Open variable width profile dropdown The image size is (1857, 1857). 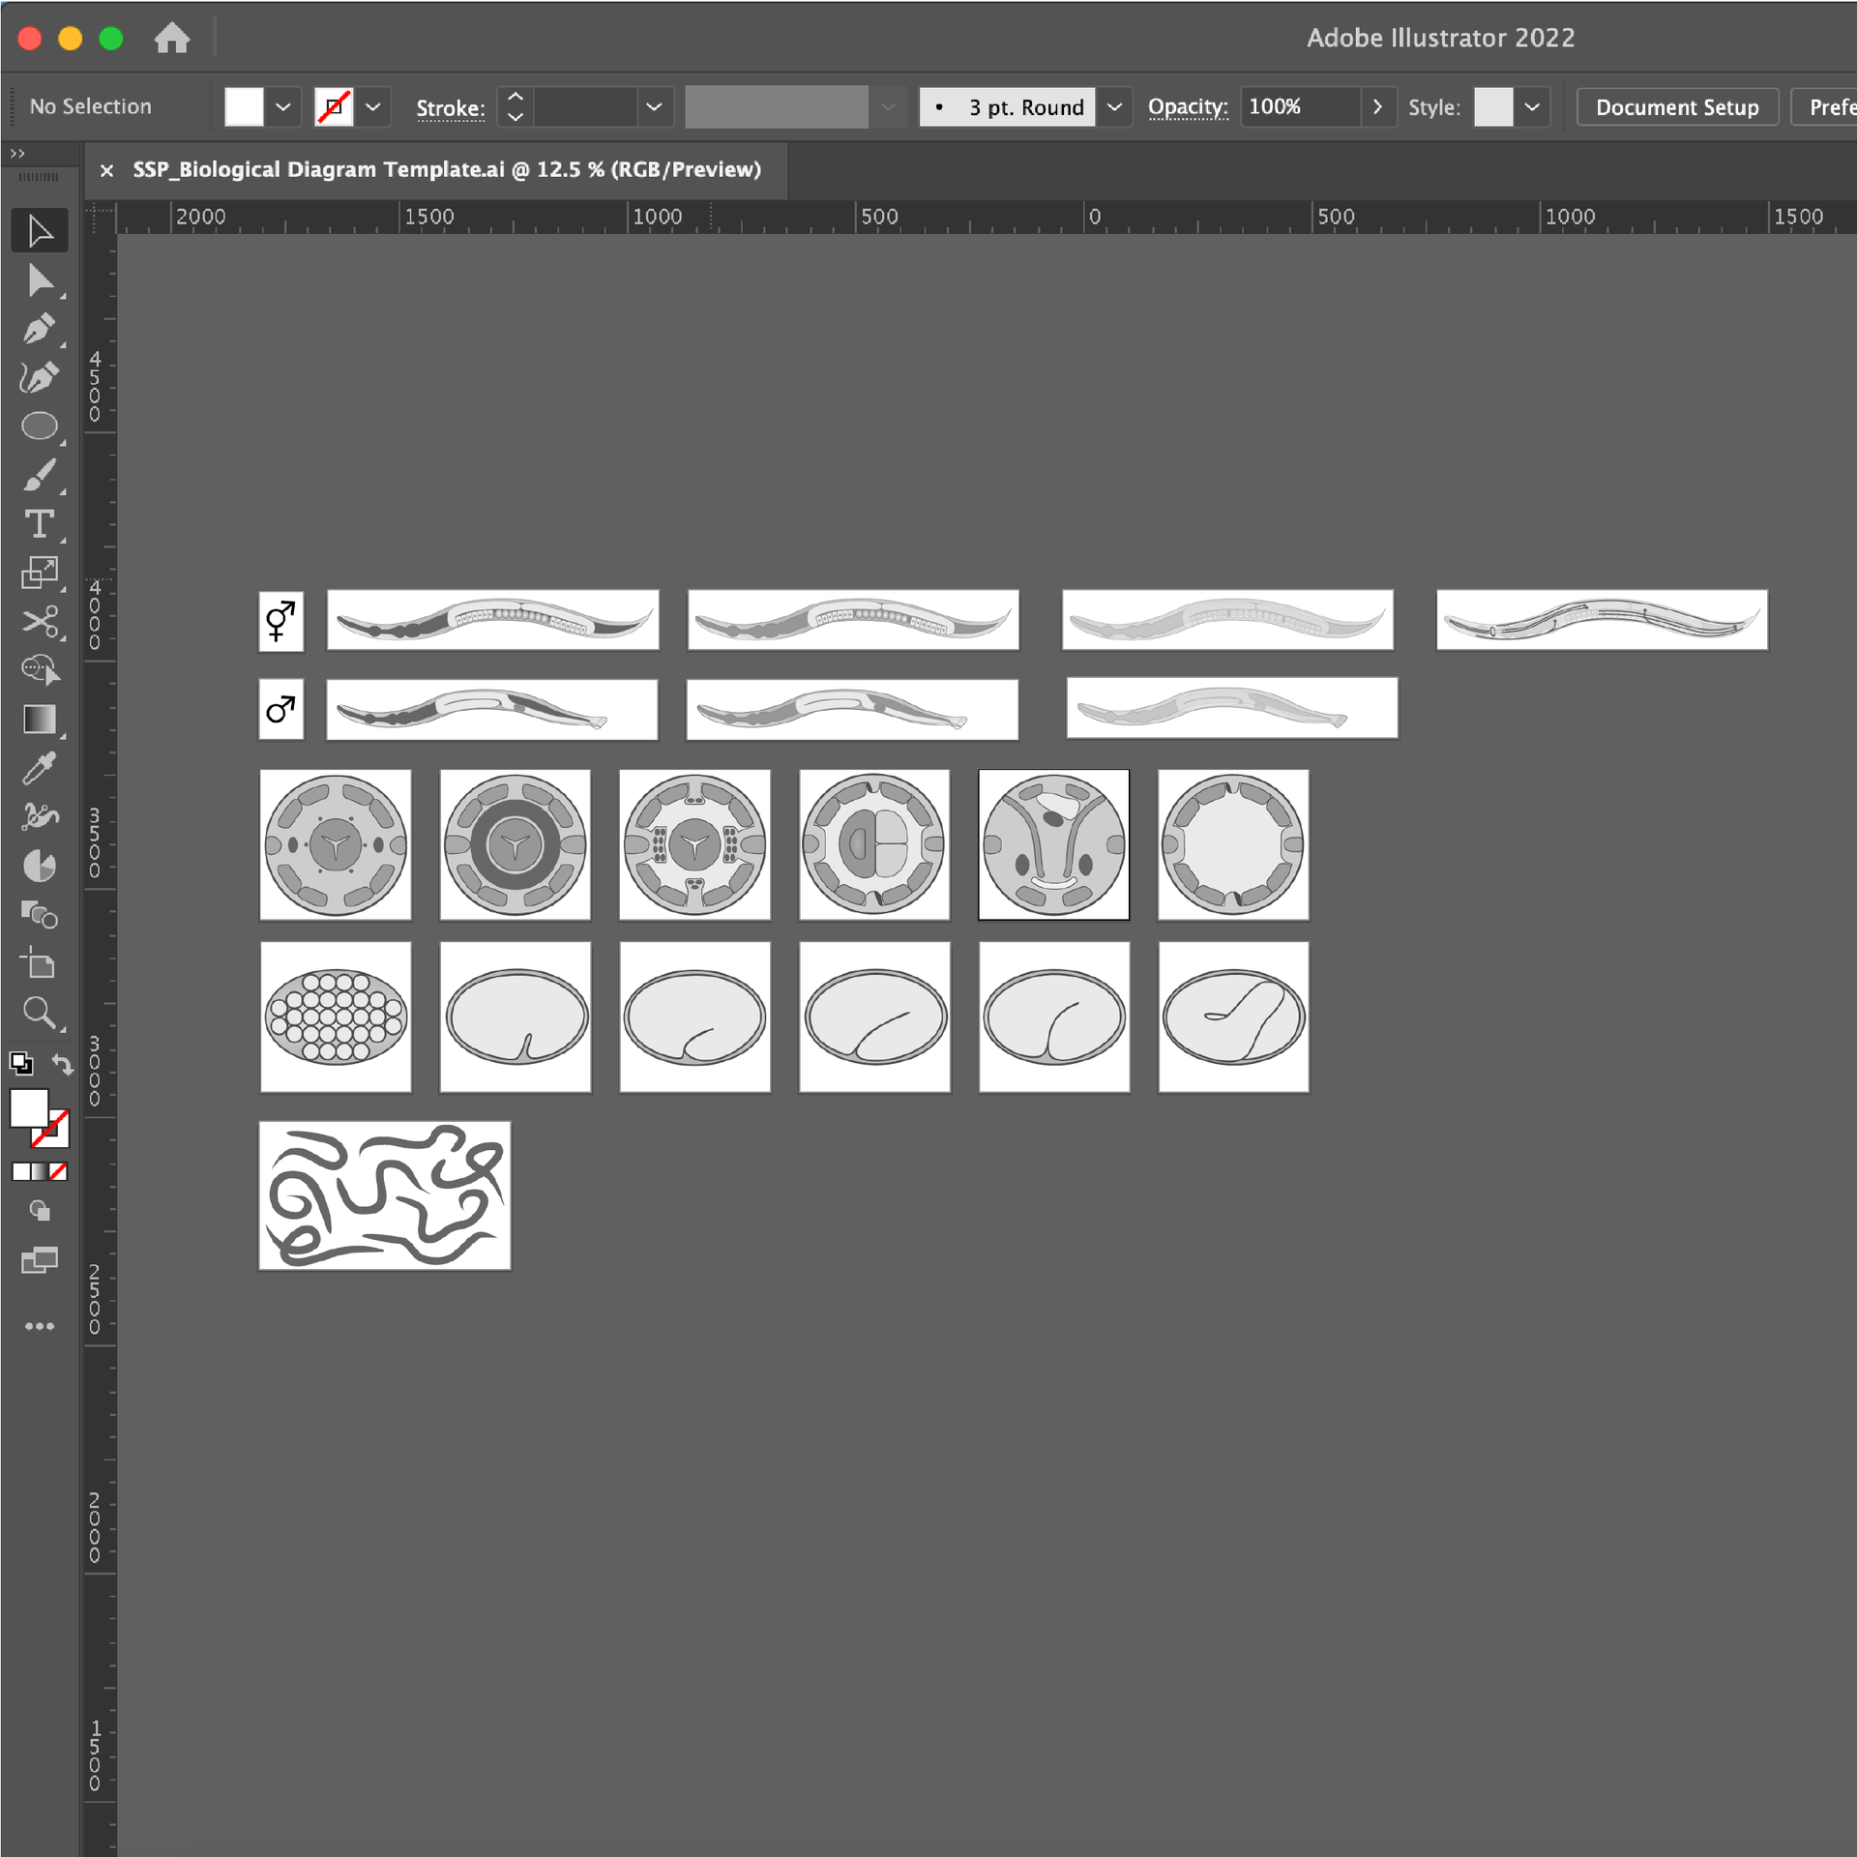(x=888, y=107)
